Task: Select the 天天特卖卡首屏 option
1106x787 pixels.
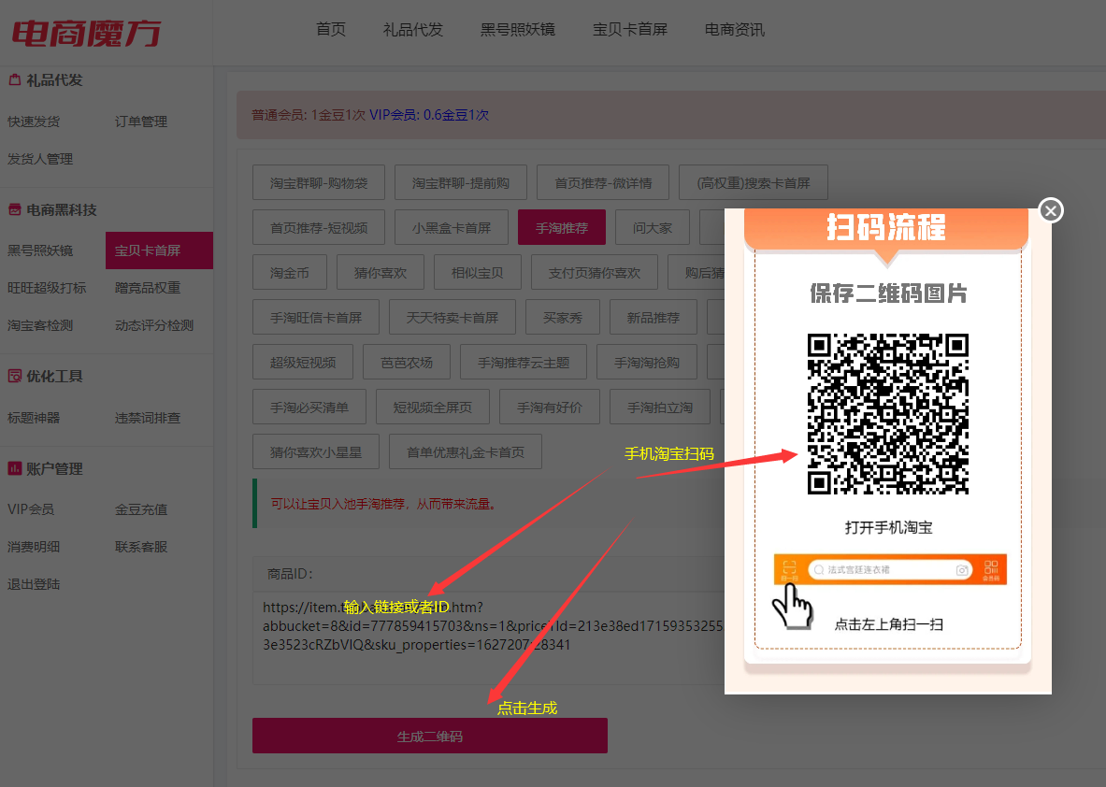Action: (x=452, y=318)
